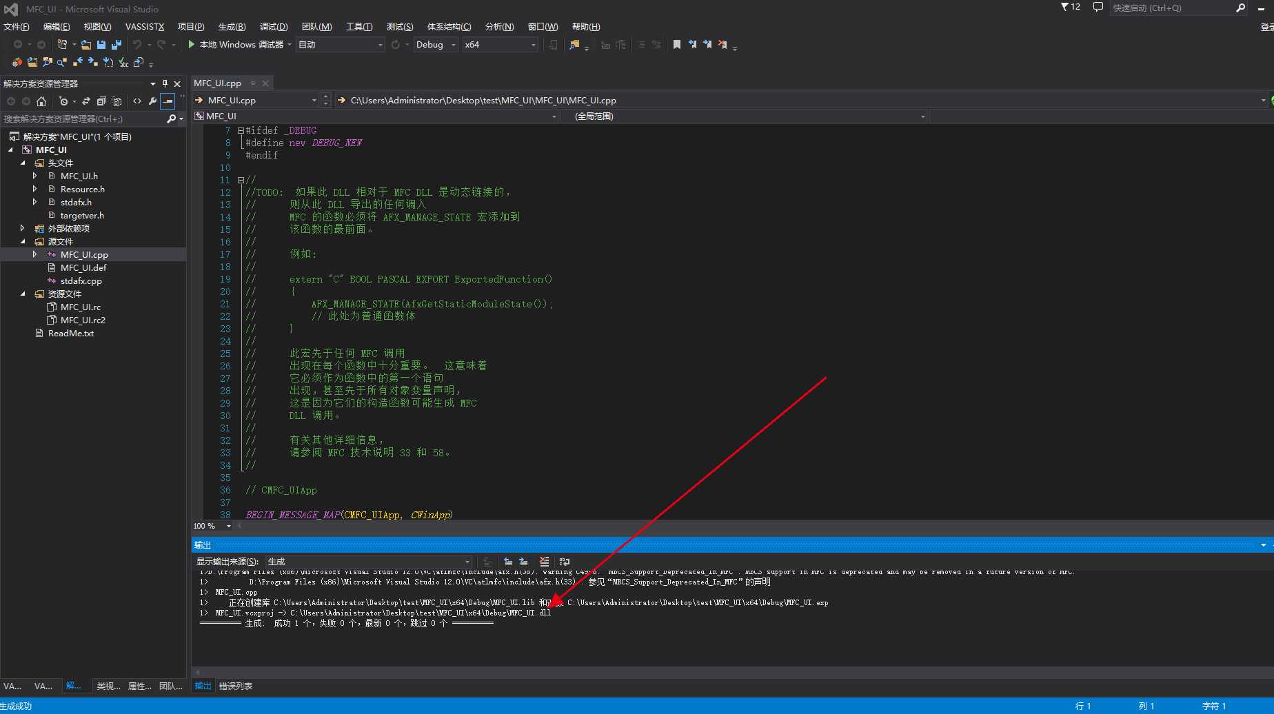Image resolution: width=1274 pixels, height=714 pixels.
Task: Click the Quick Launch input field
Action: 1172,8
